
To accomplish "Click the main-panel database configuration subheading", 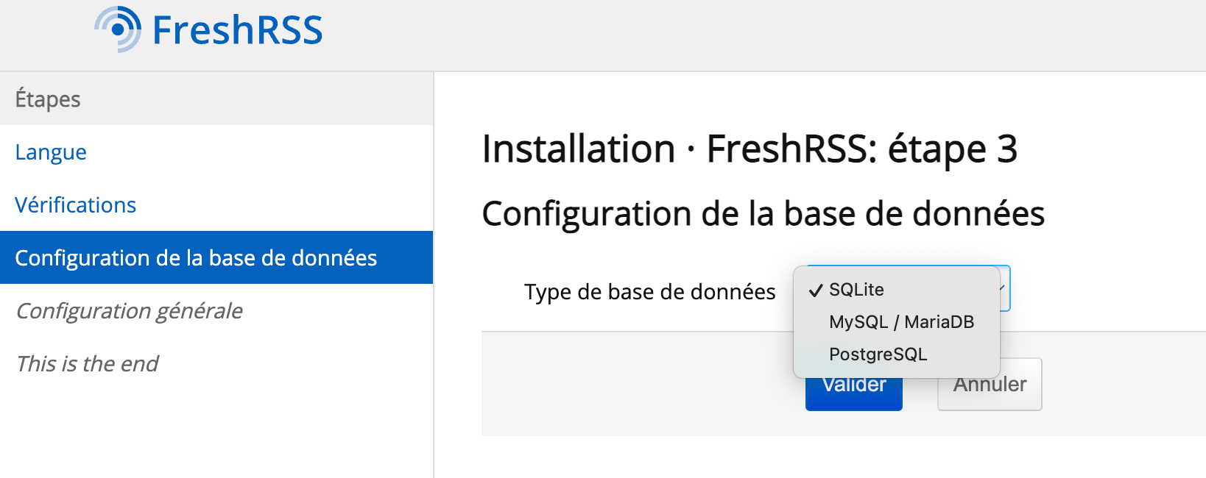I will [763, 214].
